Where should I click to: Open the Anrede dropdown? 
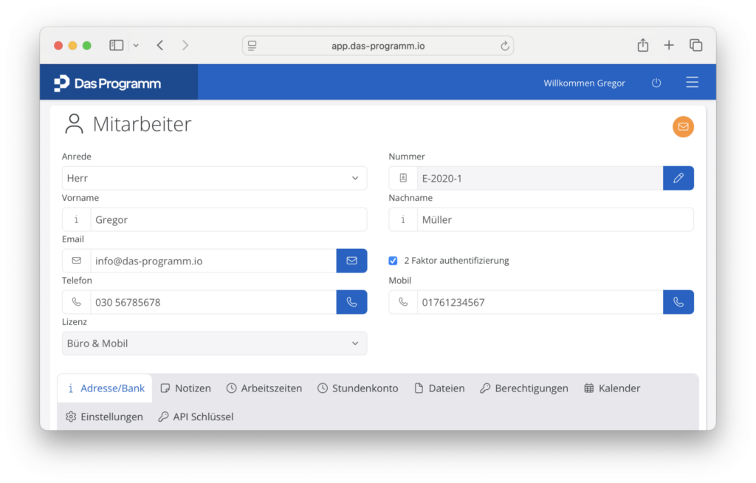point(214,178)
